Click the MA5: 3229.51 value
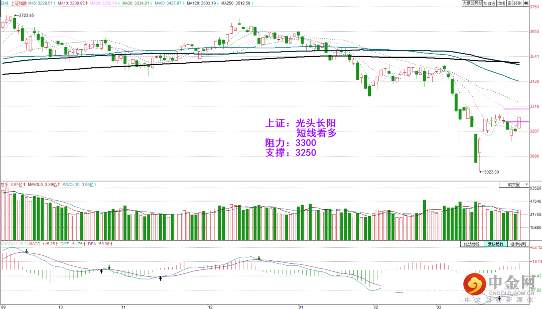The width and height of the screenshot is (542, 309). click(42, 3)
